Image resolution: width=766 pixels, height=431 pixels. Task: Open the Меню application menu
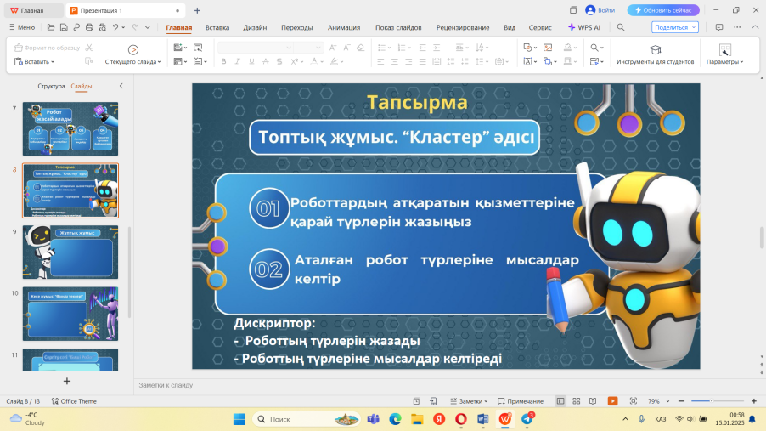click(x=20, y=27)
